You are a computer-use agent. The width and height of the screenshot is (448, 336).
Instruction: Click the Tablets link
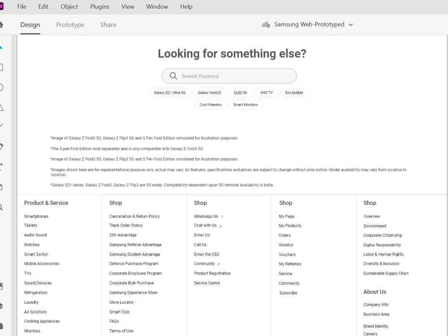[30, 225]
